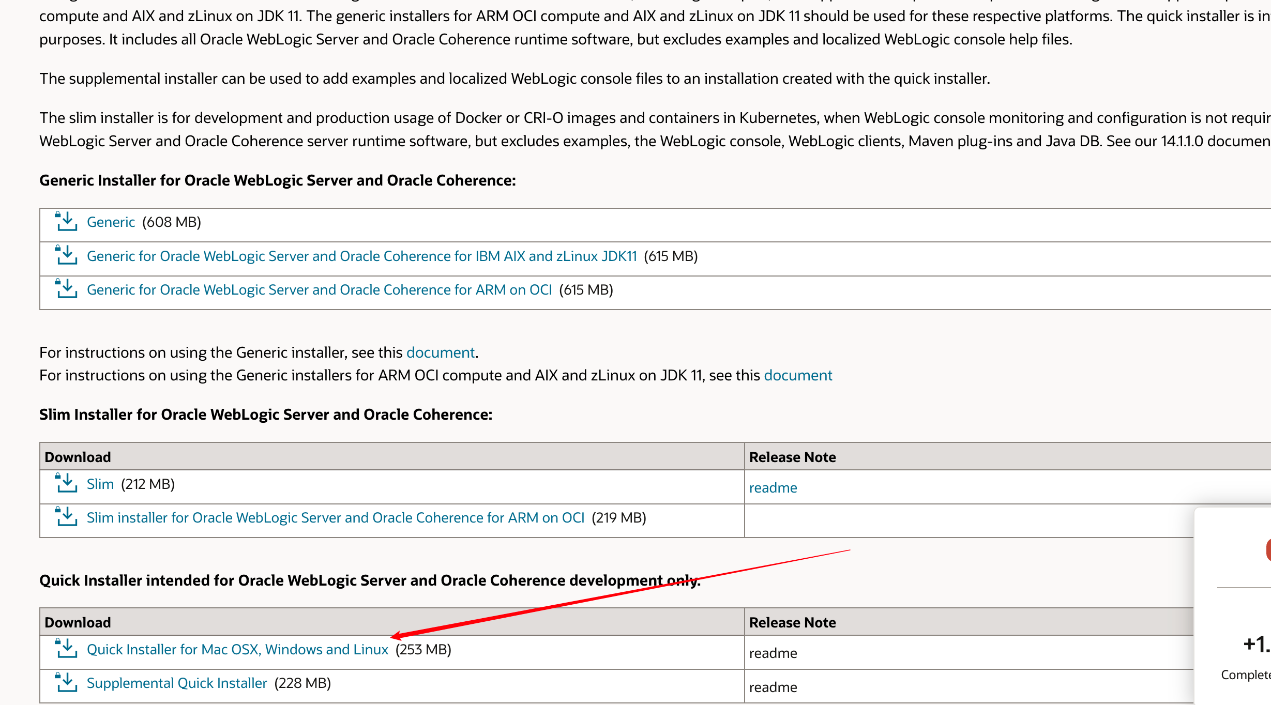The width and height of the screenshot is (1271, 705).
Task: Open the readme for Quick Installer
Action: click(773, 653)
